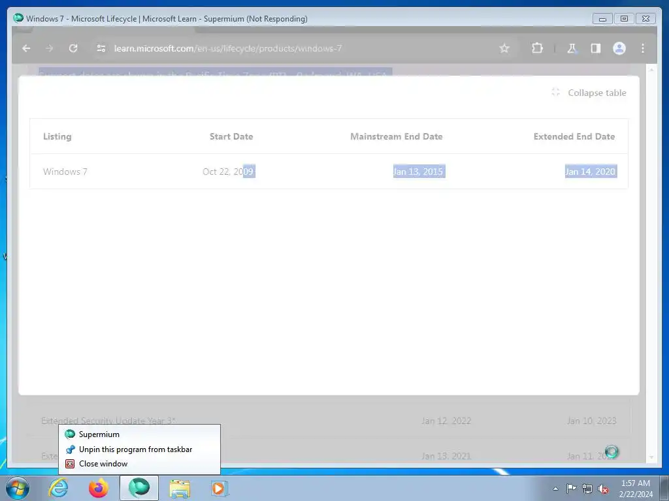Image resolution: width=669 pixels, height=501 pixels.
Task: Open the three-dot browser menu
Action: pos(643,48)
